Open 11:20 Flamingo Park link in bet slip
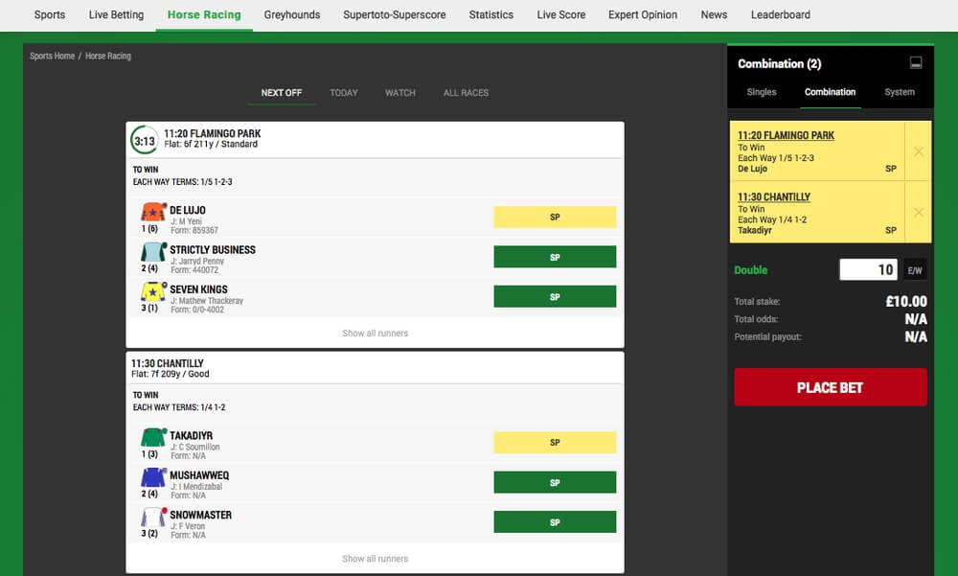The height and width of the screenshot is (576, 958). point(786,135)
